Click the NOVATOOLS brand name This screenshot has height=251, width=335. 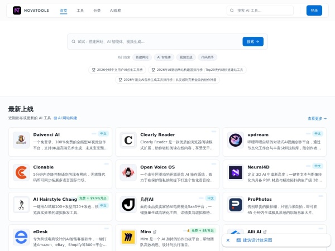pos(36,11)
